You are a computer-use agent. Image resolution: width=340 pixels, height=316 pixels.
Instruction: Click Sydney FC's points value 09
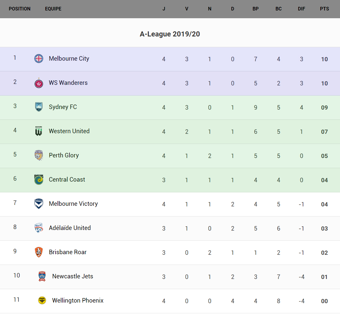pyautogui.click(x=324, y=108)
